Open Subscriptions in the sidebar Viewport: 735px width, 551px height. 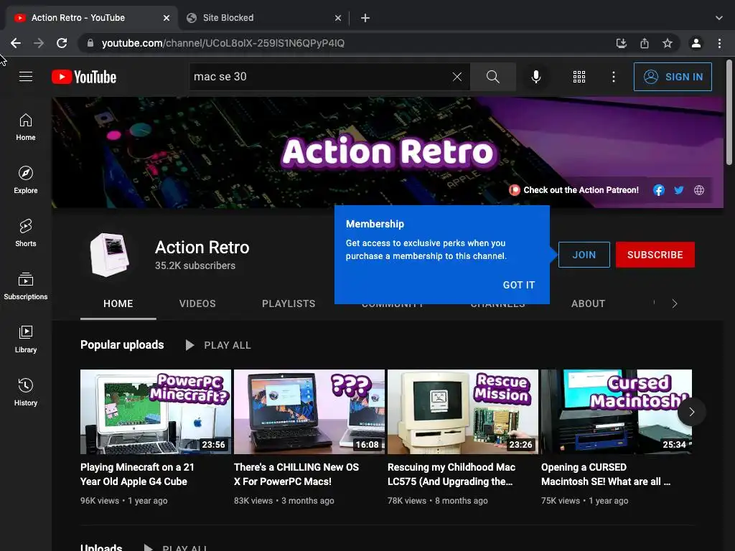[x=26, y=286]
